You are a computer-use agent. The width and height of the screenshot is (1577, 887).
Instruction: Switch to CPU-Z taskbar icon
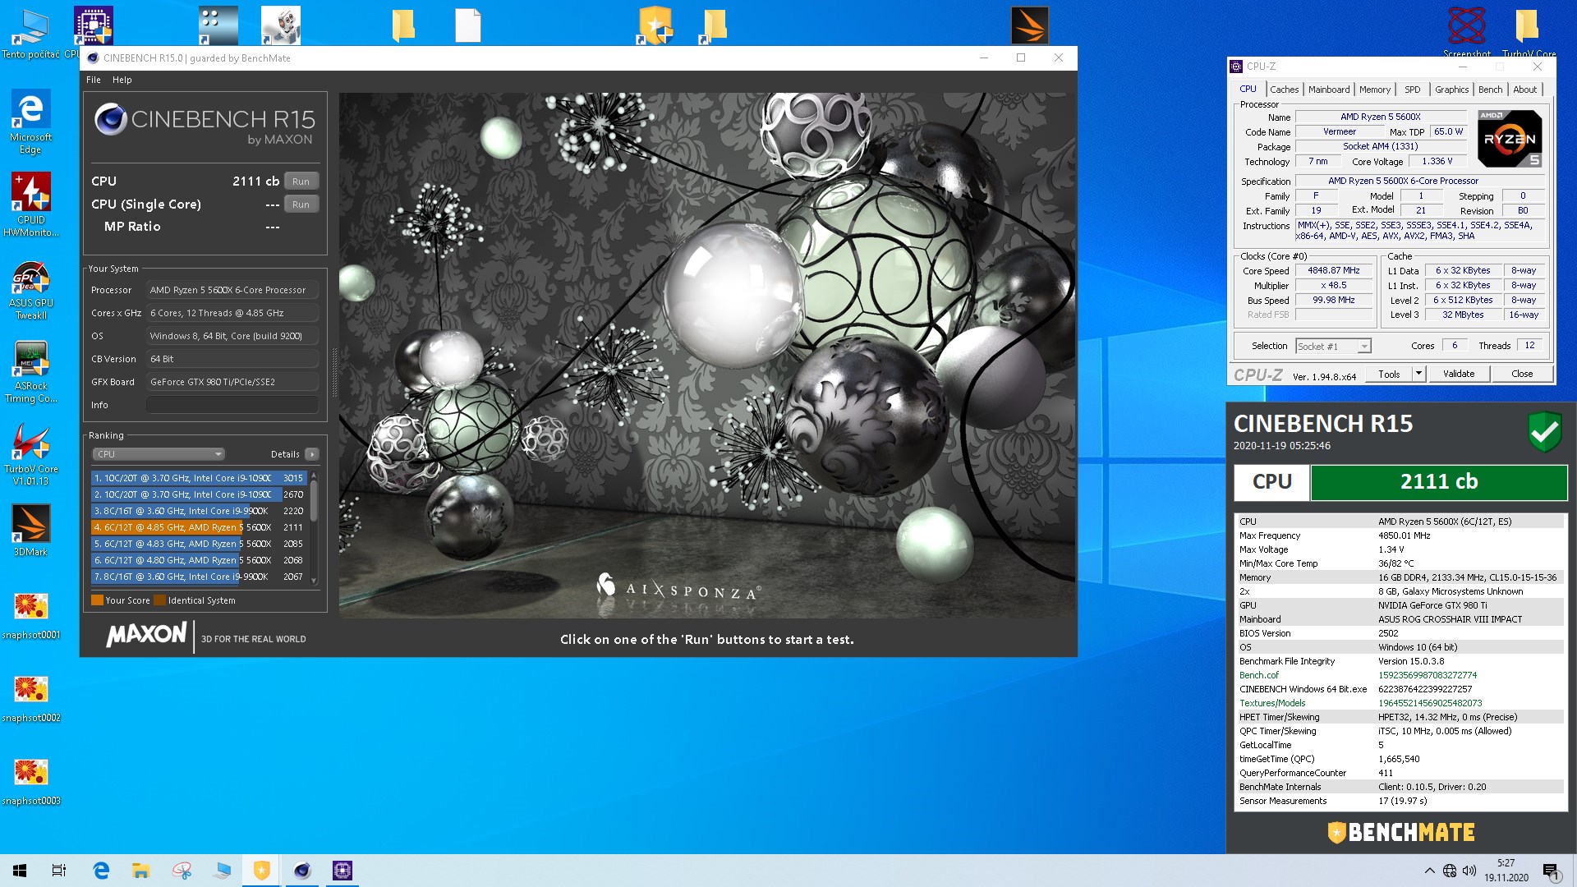343,871
